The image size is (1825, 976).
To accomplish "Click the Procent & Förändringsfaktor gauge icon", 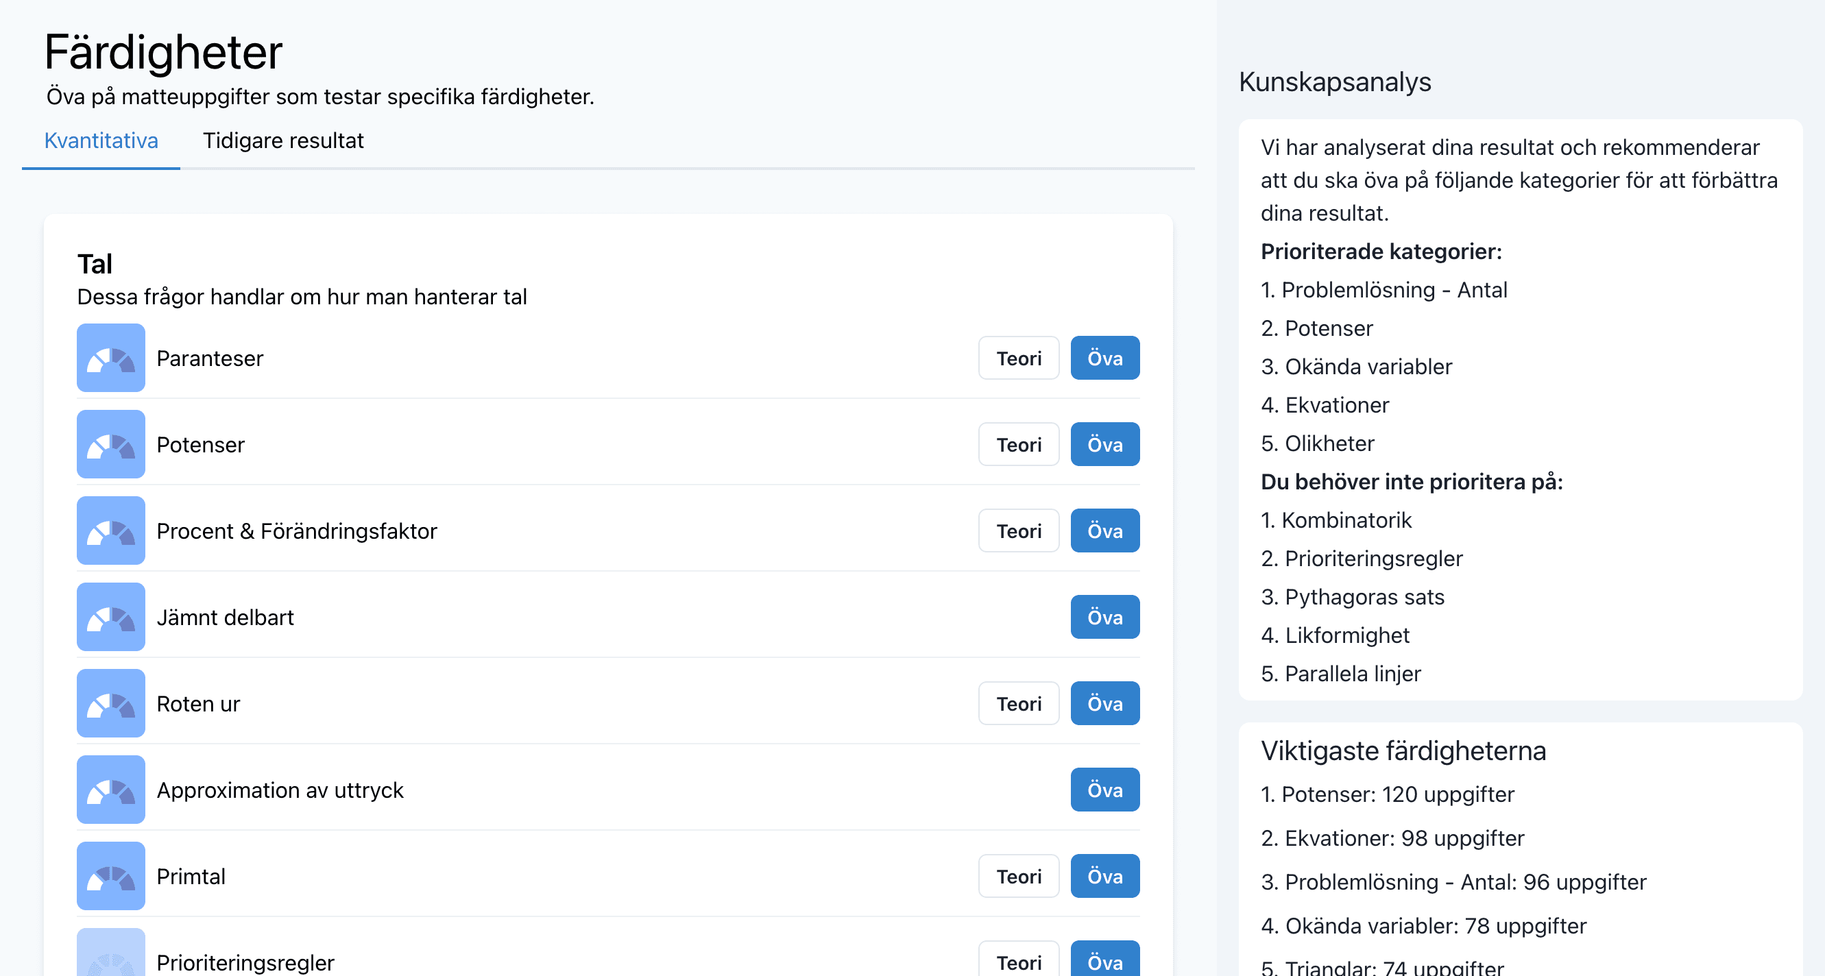I will click(110, 530).
